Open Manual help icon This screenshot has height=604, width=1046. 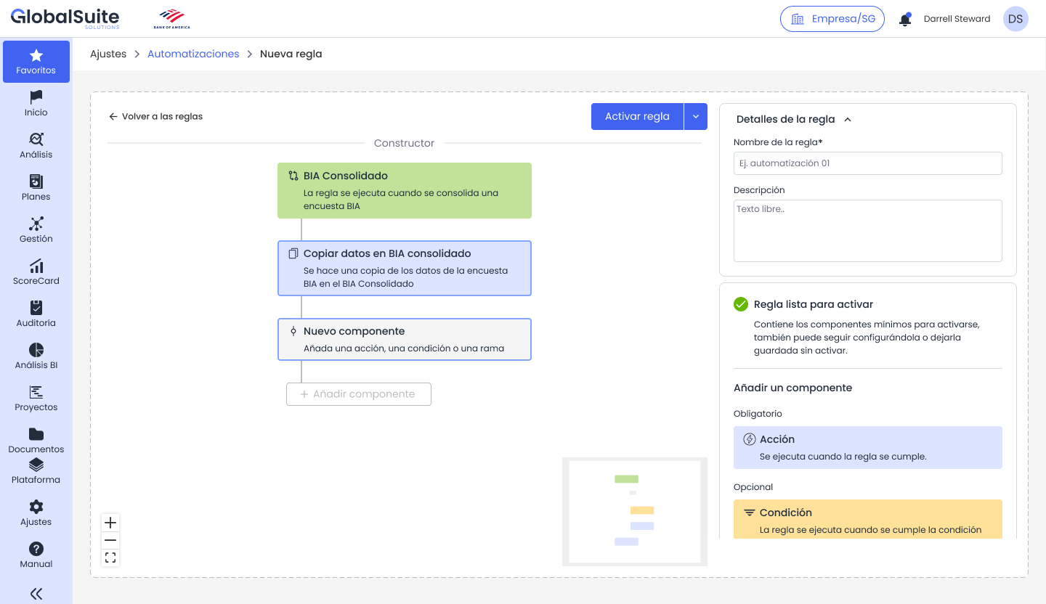coord(36,549)
